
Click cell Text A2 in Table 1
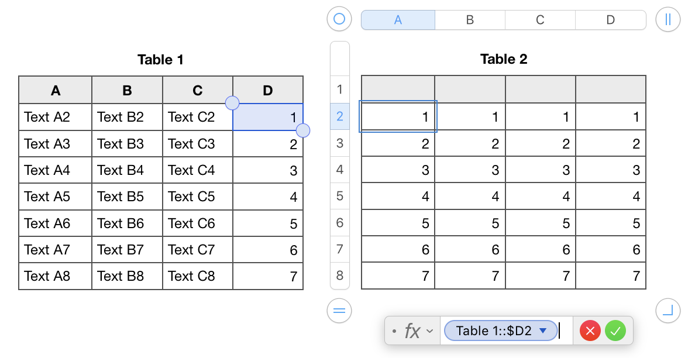tap(55, 117)
